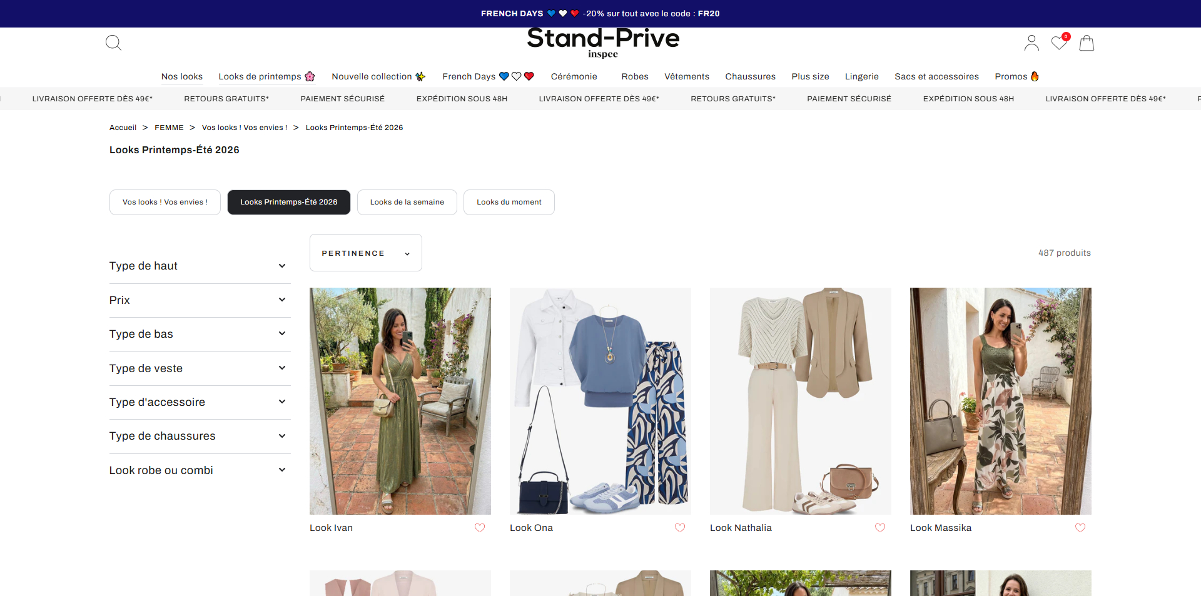Viewport: 1201px width, 596px height.
Task: Toggle favorite heart for Look Massika
Action: pos(1080,528)
